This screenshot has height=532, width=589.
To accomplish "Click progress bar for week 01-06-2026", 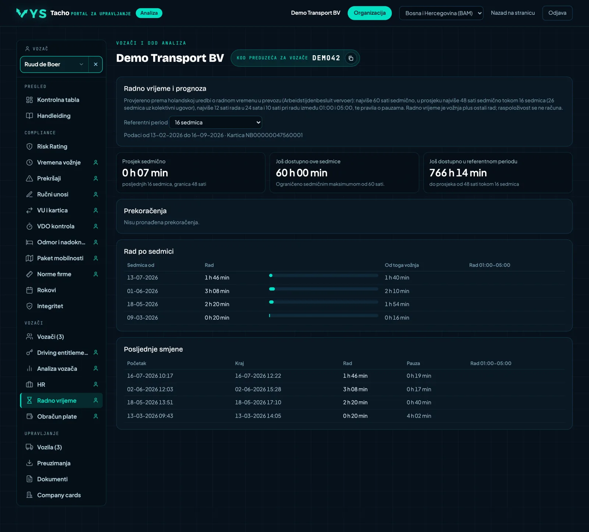I will tap(324, 289).
